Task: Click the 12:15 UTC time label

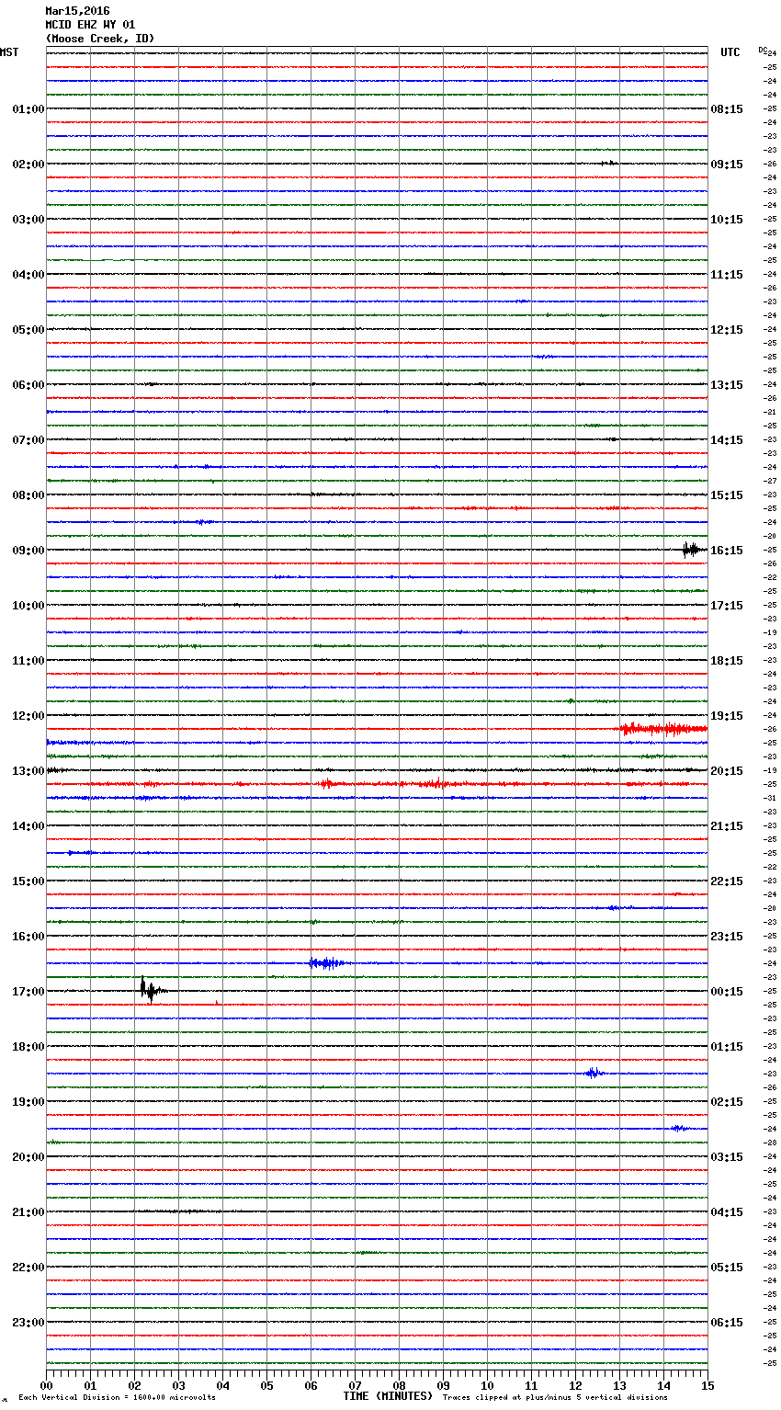Action: coord(727,330)
